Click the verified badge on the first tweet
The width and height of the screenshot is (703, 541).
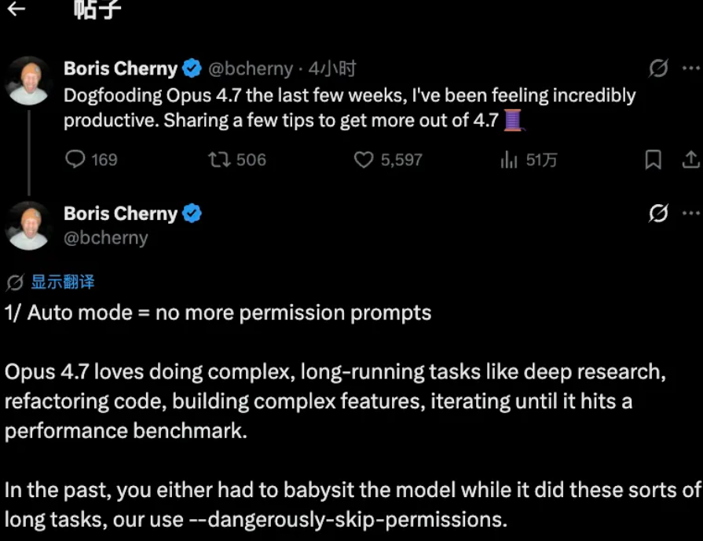pos(192,69)
